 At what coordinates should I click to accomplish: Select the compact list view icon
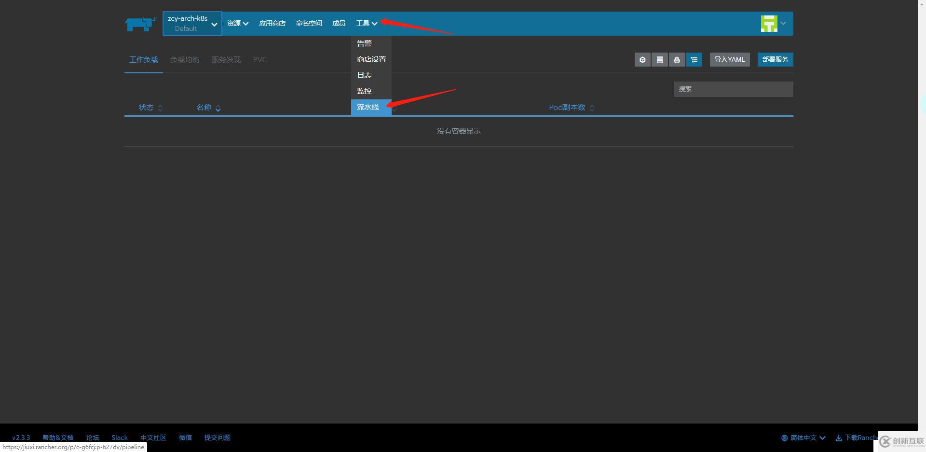(694, 59)
